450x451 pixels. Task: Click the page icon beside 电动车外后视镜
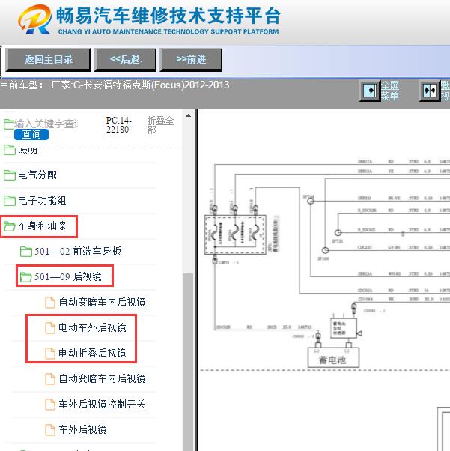click(x=50, y=328)
